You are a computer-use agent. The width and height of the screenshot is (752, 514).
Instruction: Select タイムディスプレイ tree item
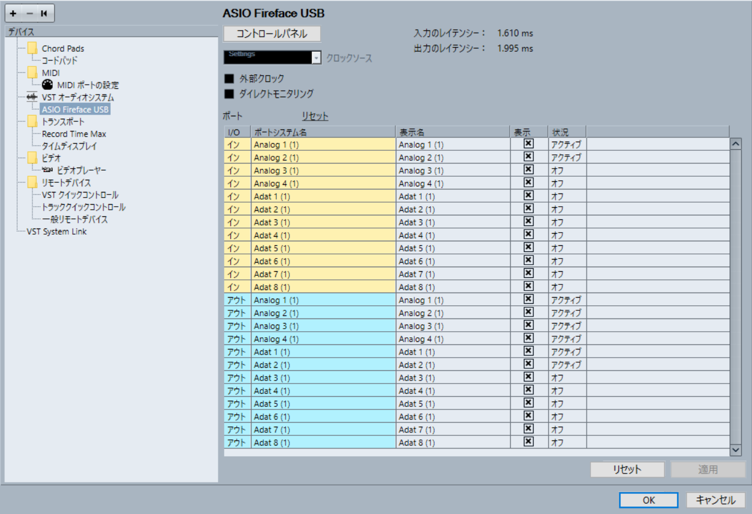69,146
